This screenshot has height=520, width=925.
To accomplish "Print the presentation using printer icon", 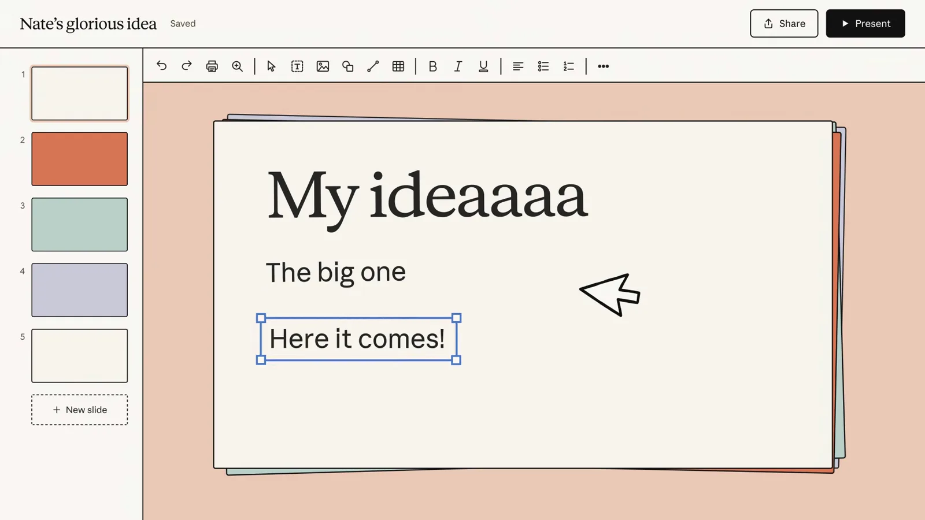I will coord(212,66).
